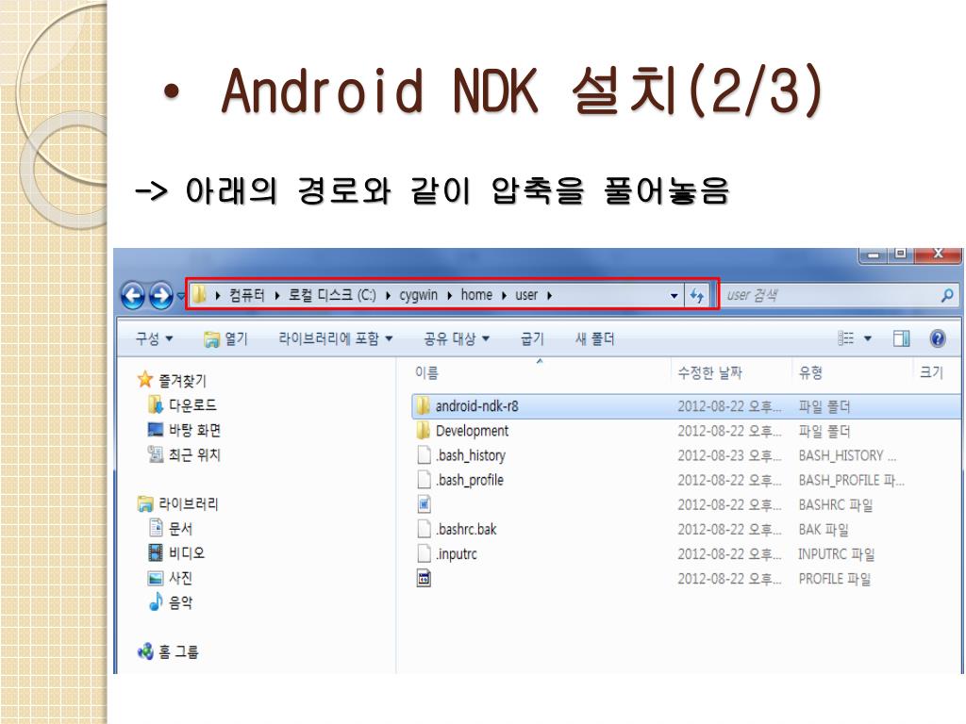
Task: Sort by the 이름 column header
Action: (426, 372)
